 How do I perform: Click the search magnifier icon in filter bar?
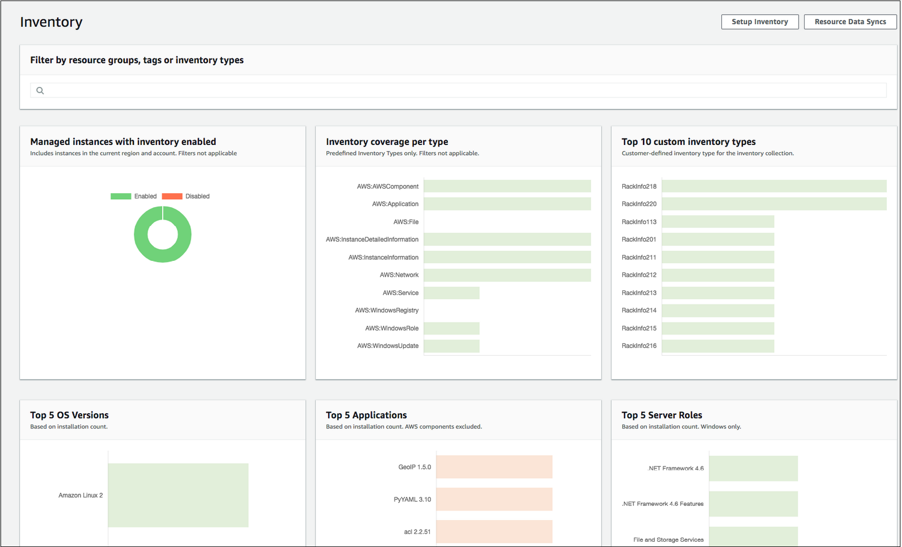(x=40, y=90)
